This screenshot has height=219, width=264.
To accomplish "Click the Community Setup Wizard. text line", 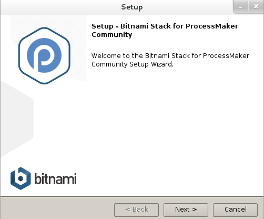I will 133,64.
